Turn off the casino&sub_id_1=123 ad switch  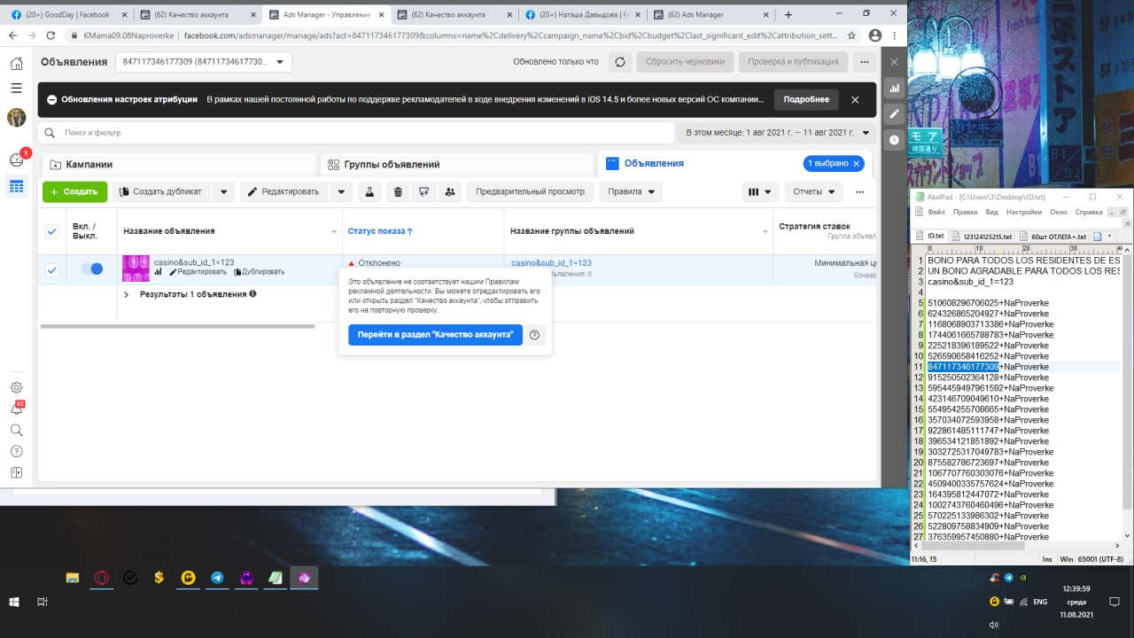pos(92,268)
